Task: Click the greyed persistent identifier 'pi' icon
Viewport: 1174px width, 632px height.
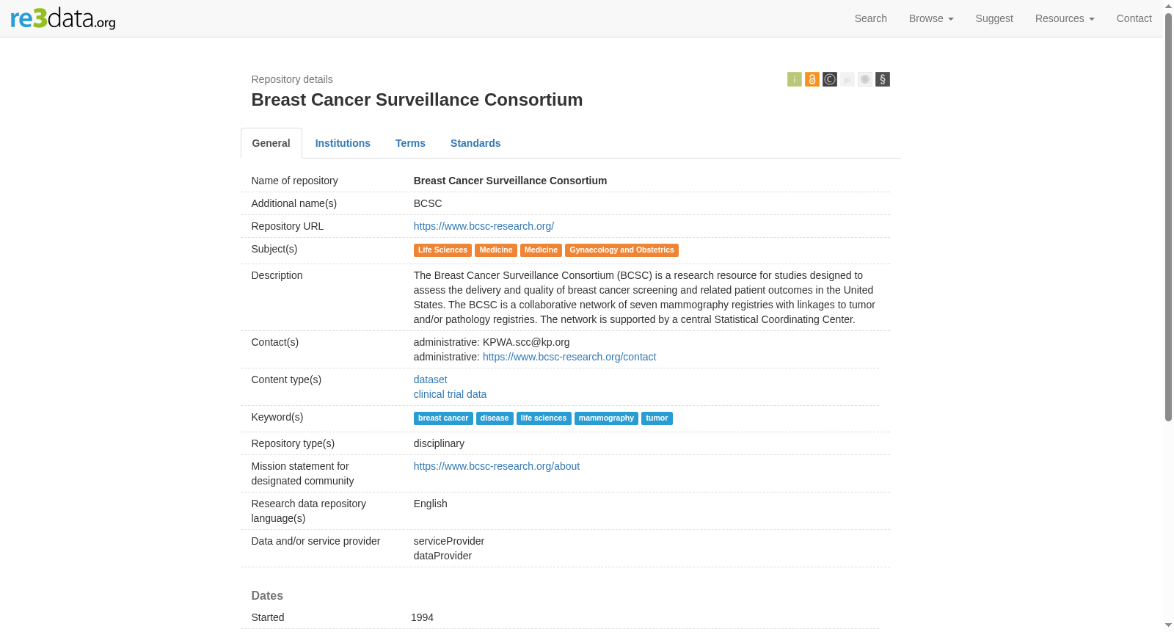Action: (847, 79)
